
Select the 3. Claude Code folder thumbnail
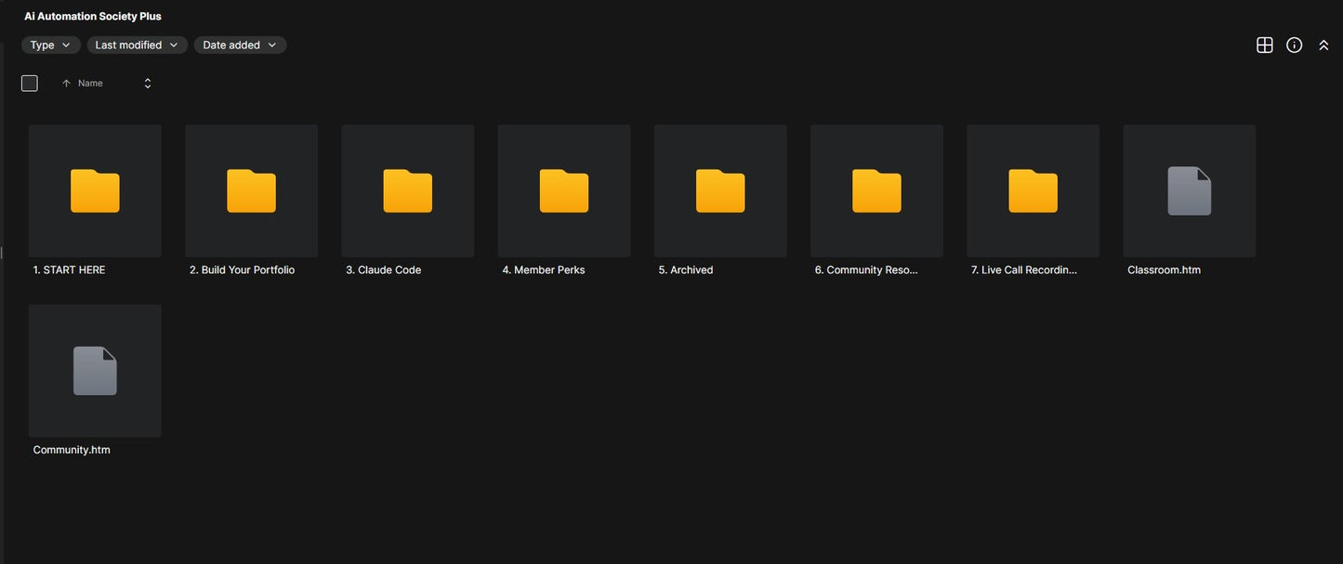(408, 190)
